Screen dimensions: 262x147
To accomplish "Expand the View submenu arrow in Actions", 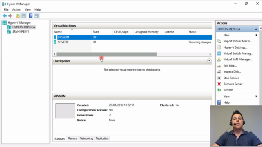I will 256,96.
